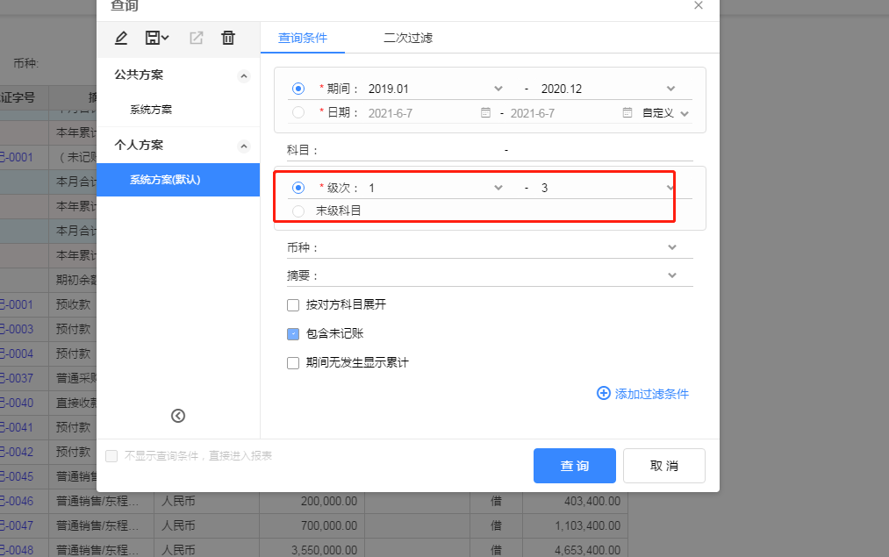Click amount 700,000.00 in background table
This screenshot has height=557, width=889.
click(329, 525)
